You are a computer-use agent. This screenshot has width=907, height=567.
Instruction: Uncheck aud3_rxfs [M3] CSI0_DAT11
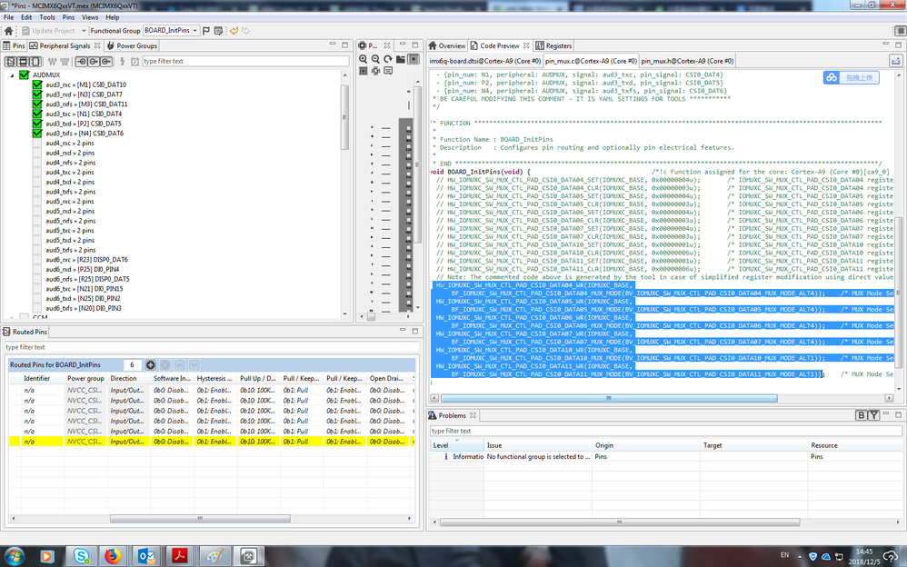pos(37,104)
